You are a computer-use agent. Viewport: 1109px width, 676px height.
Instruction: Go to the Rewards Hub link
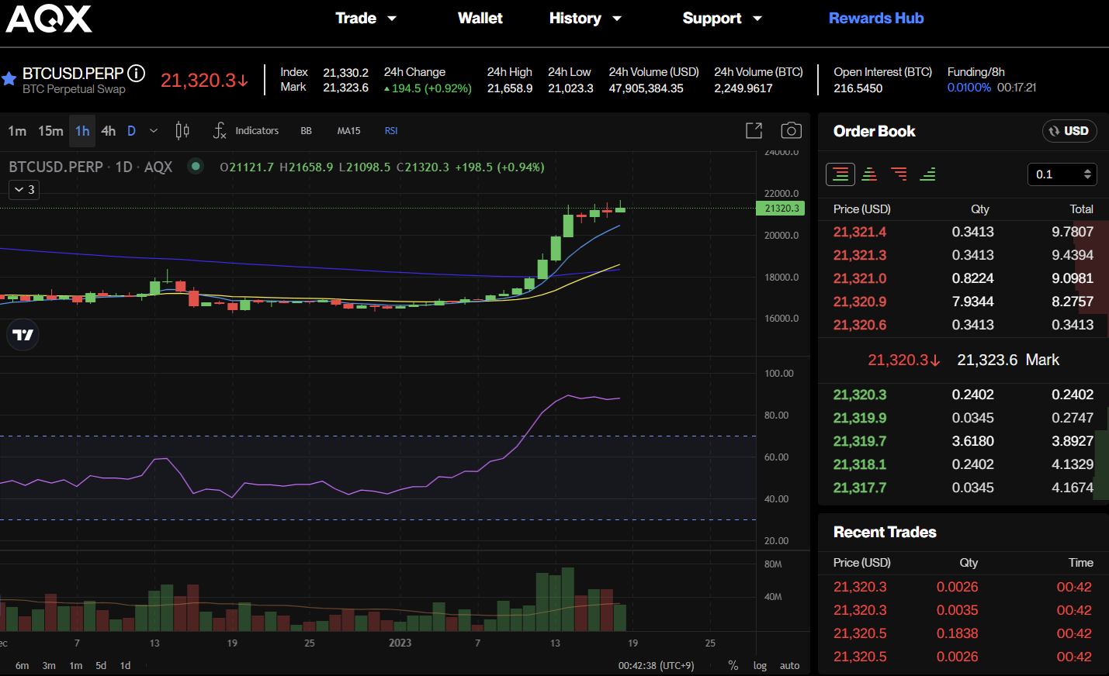(x=875, y=19)
